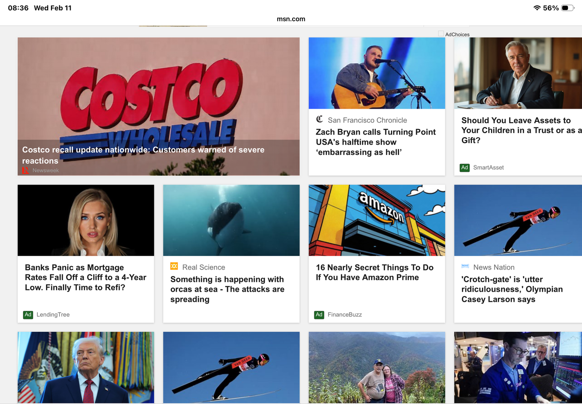582x404 pixels.
Task: Open 16 Nearly Secret Things Amazon Prime ad
Action: coord(375,273)
